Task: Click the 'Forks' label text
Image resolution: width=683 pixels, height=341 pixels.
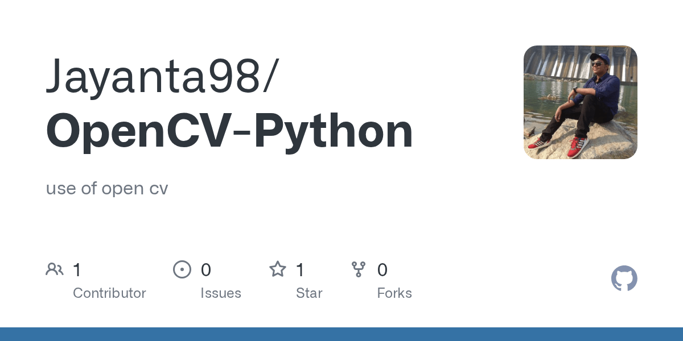Action: coord(394,293)
